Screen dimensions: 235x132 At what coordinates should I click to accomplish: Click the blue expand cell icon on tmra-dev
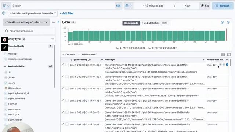(x=227, y=65)
